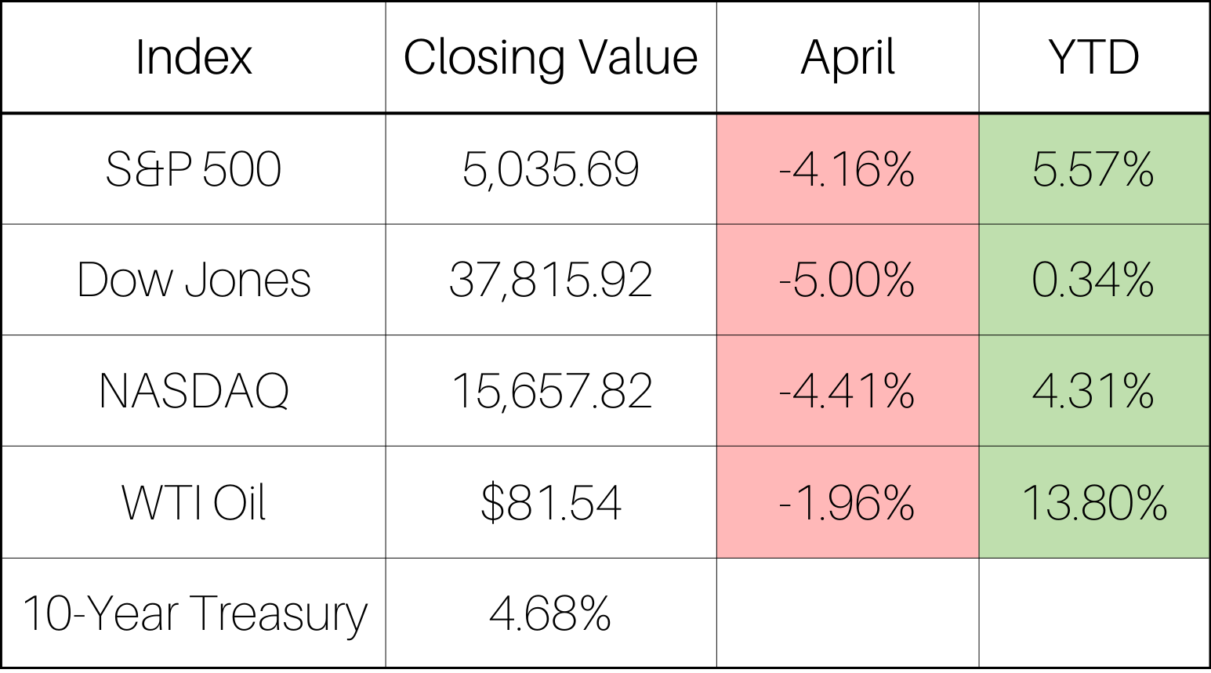
Task: Select the YTD column header
Action: click(x=1093, y=57)
